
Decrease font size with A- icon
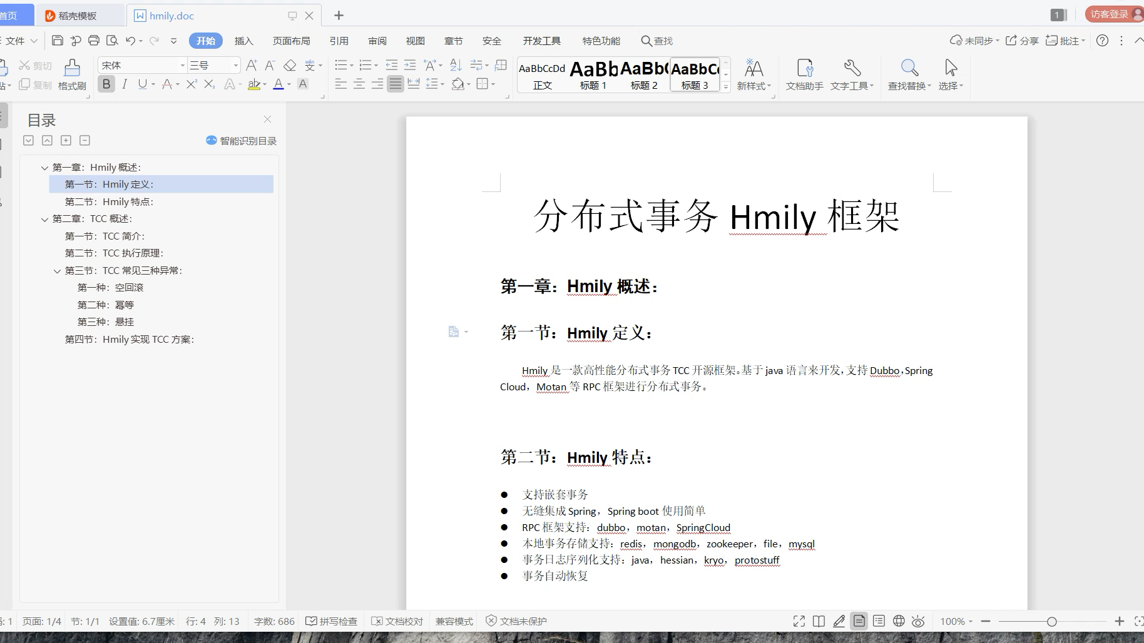coord(270,65)
